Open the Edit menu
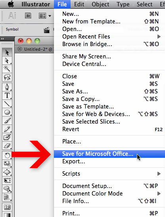This screenshot has height=217, width=165. click(79, 4)
